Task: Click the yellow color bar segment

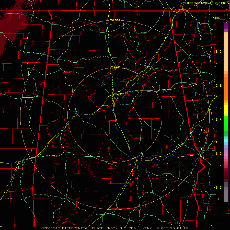Action: [x=226, y=109]
